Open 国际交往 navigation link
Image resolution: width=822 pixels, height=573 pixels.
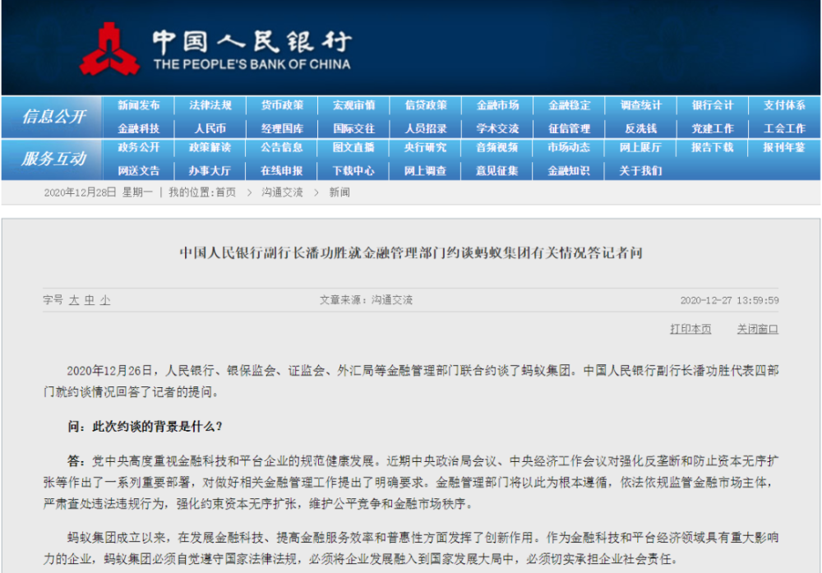point(353,128)
